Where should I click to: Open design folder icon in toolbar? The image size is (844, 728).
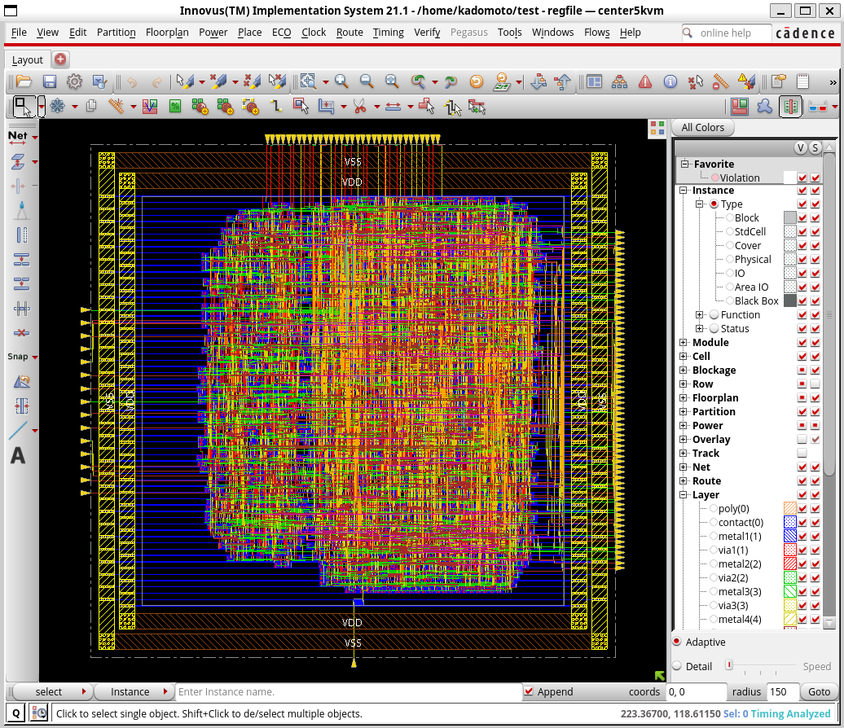pos(24,81)
